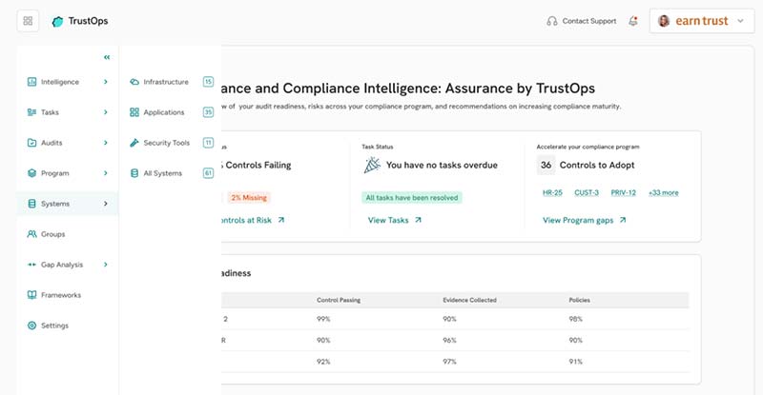
Task: Open the PRIV-12 control link
Action: tap(624, 193)
